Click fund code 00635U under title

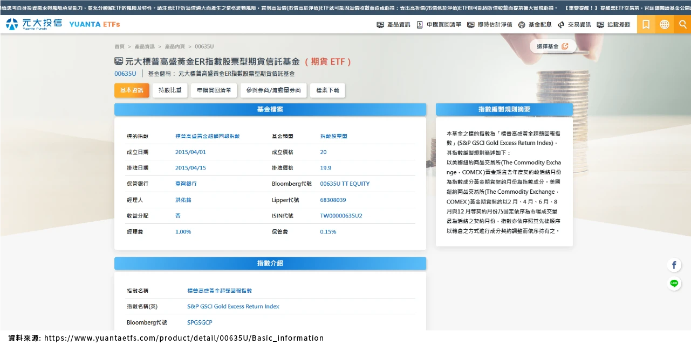(125, 74)
